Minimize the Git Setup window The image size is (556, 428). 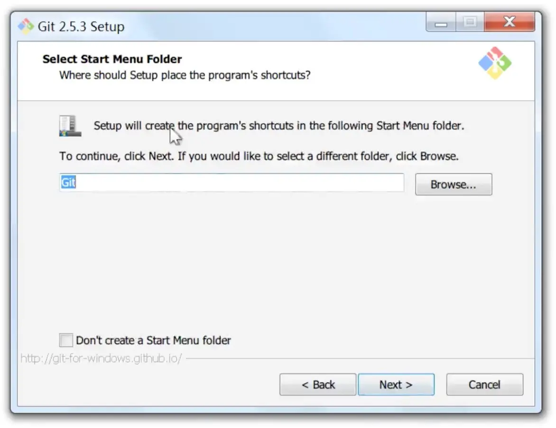(x=441, y=22)
